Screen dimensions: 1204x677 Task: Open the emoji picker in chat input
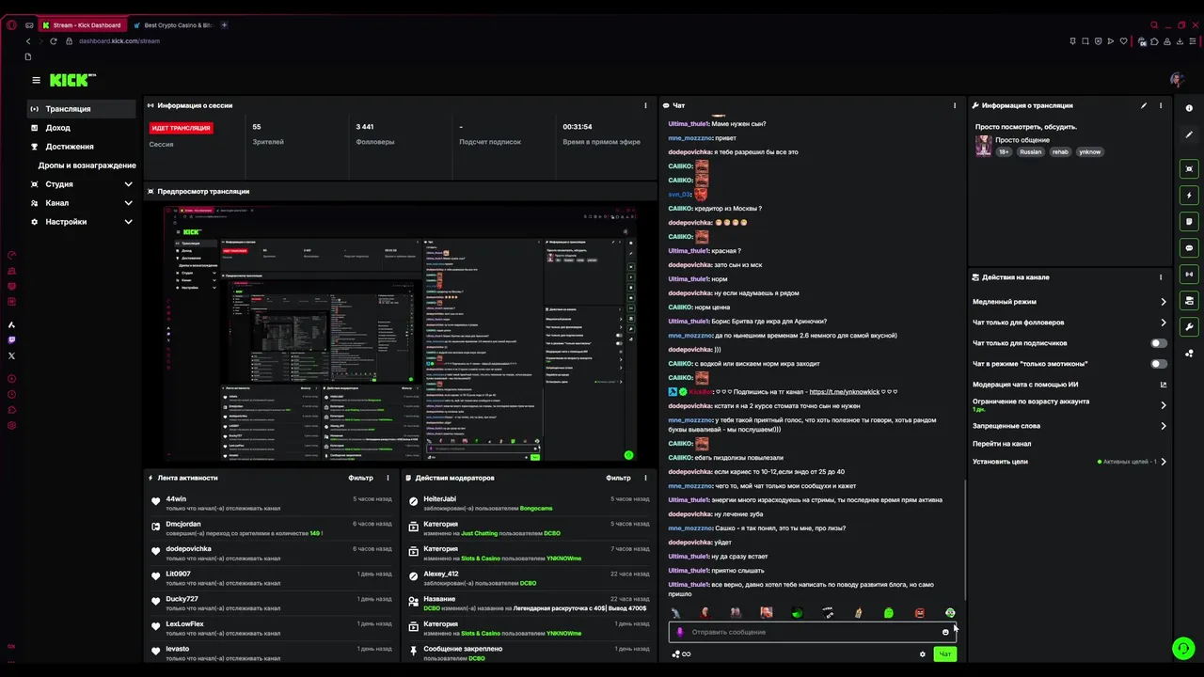[945, 632]
